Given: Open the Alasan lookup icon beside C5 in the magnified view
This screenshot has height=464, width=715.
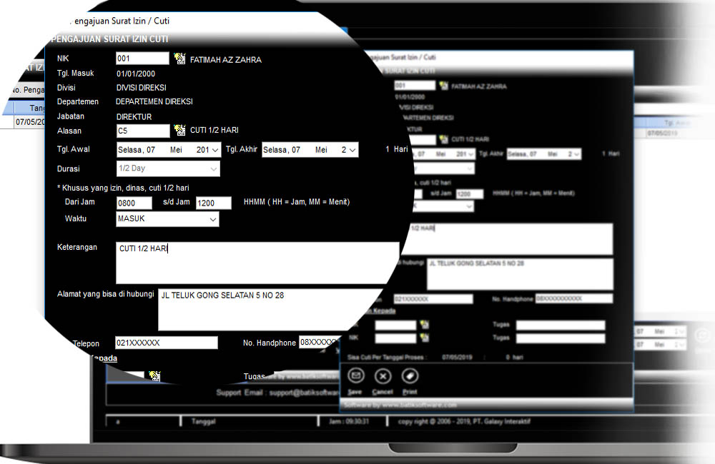Looking at the screenshot, I should (179, 131).
